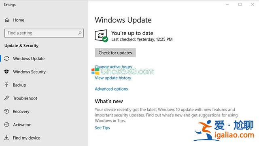
Task: Open Advanced options link
Action: (111, 89)
